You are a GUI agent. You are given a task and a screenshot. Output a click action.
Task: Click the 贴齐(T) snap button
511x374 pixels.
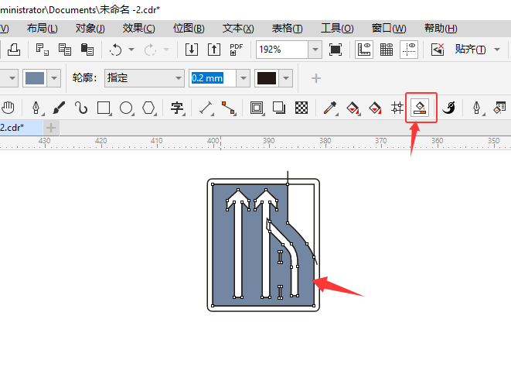coord(470,50)
